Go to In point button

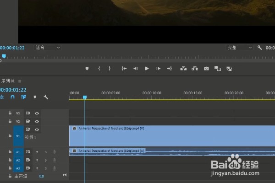(124, 69)
